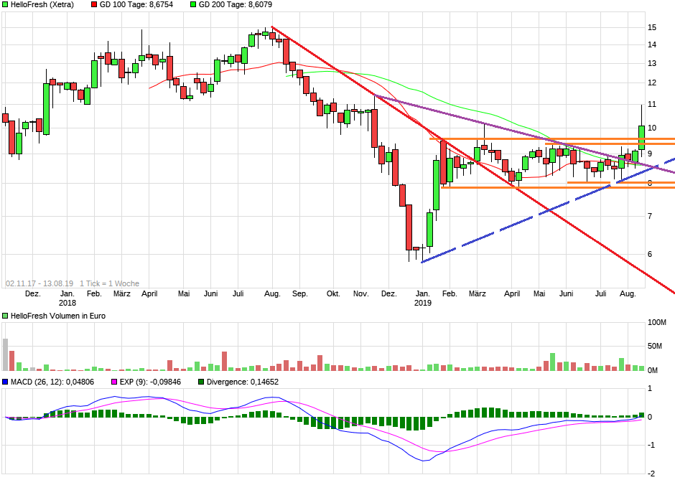Screen dimensions: 675x480
Task: Click the 100M volume axis label
Action: point(657,323)
